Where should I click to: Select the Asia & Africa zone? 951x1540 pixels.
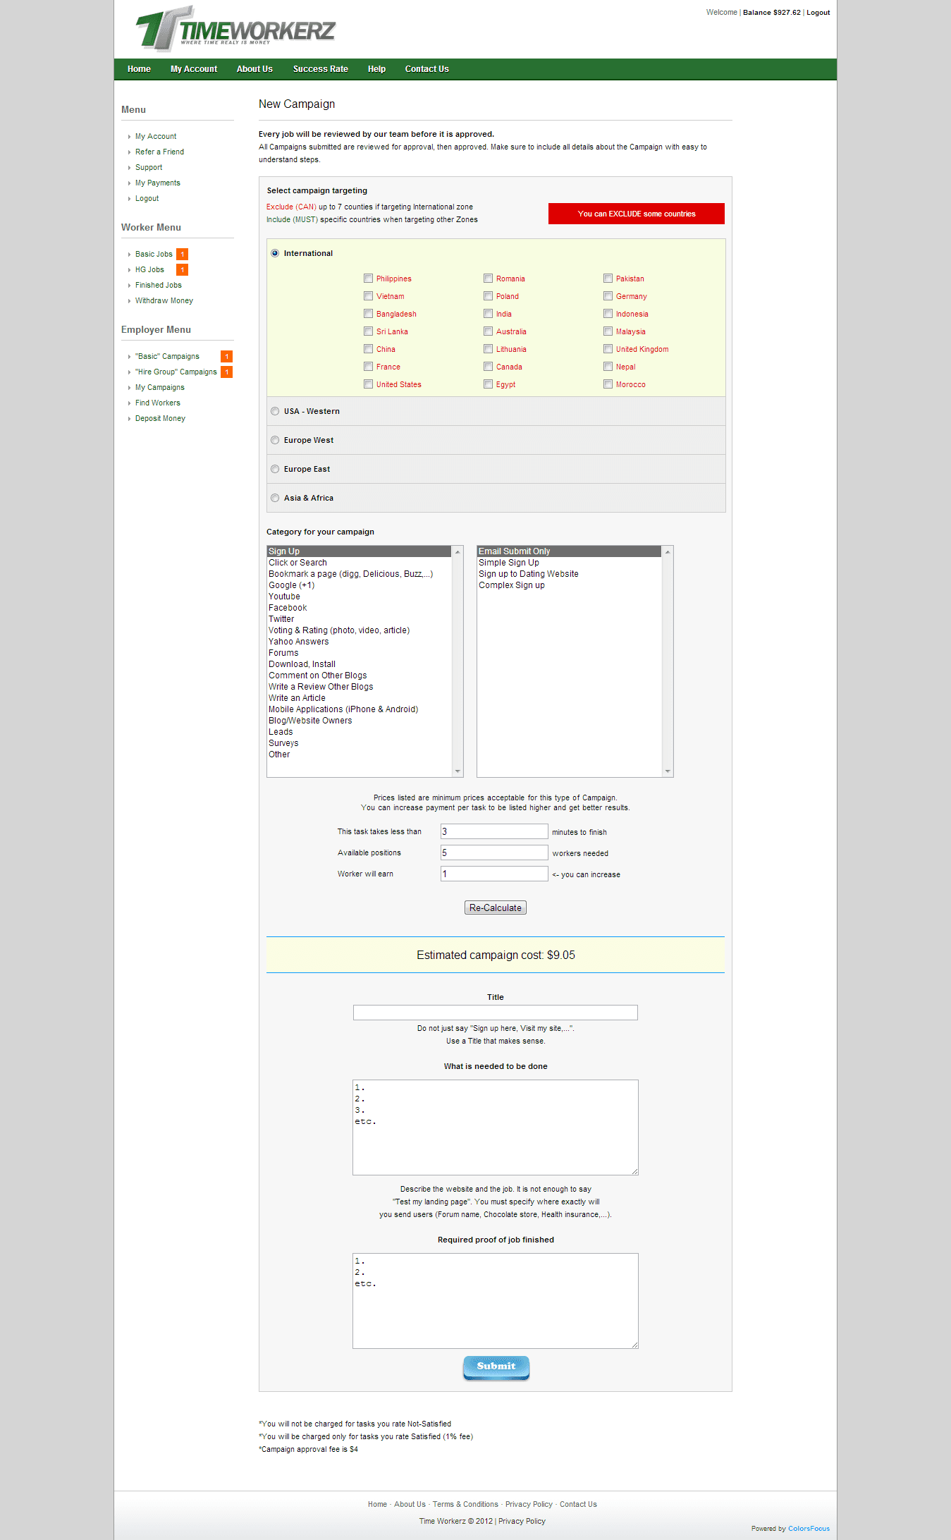(x=275, y=498)
